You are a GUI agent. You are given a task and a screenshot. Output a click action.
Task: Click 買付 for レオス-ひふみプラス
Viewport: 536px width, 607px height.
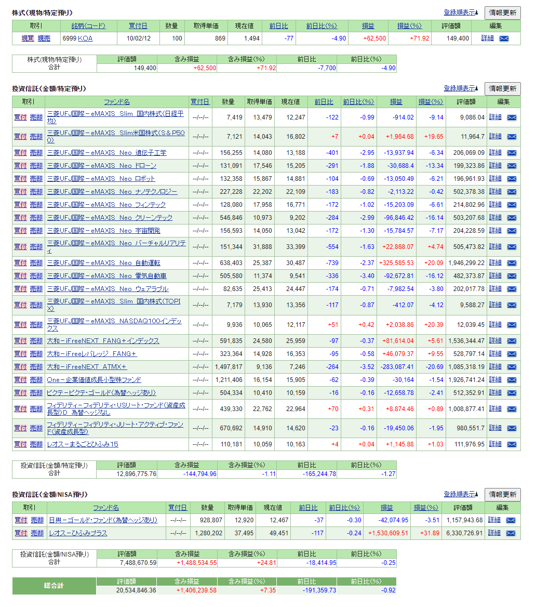(x=21, y=533)
